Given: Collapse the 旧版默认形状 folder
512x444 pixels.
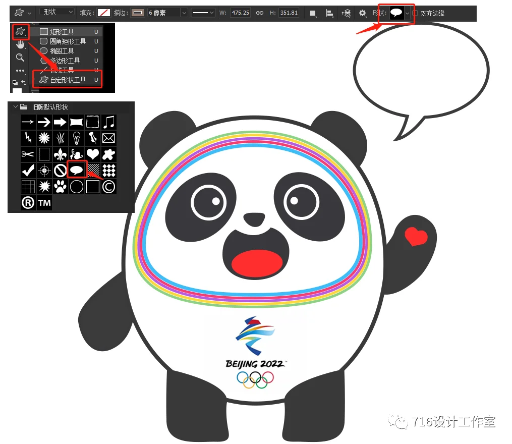Looking at the screenshot, I should [x=15, y=106].
